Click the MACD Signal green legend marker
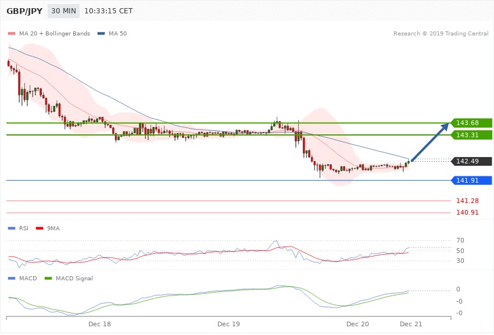 point(49,279)
